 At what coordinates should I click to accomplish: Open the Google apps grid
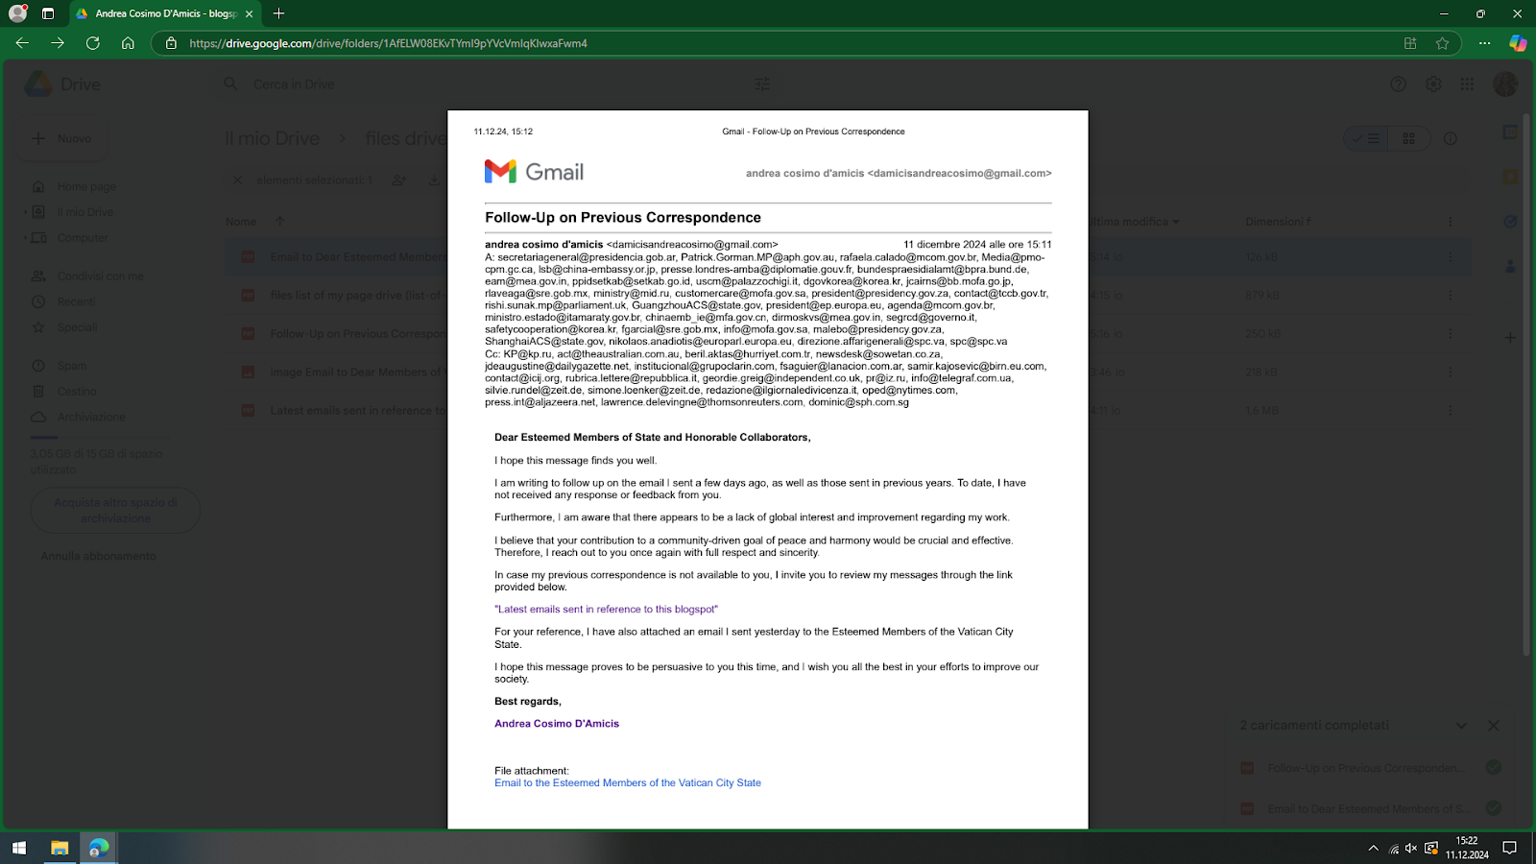click(1467, 84)
